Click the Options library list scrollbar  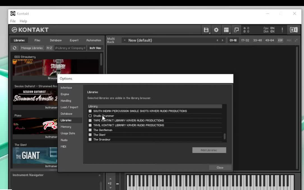[224, 136]
